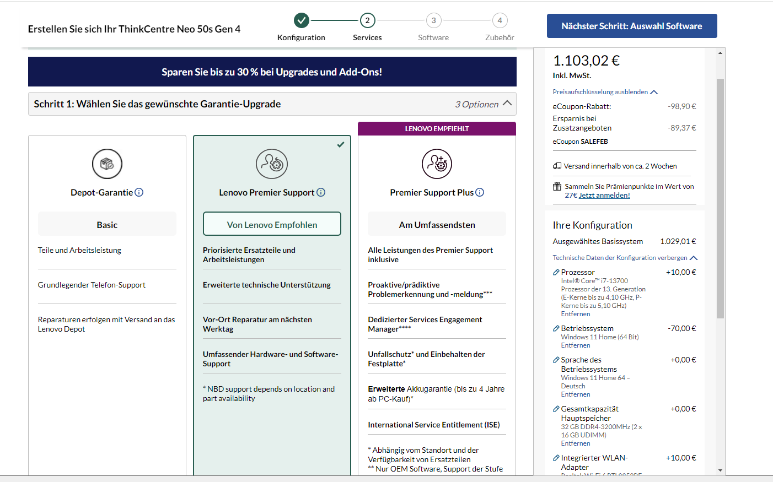
Task: Click the Grundlegender Telefon-Support text
Action: coord(92,285)
